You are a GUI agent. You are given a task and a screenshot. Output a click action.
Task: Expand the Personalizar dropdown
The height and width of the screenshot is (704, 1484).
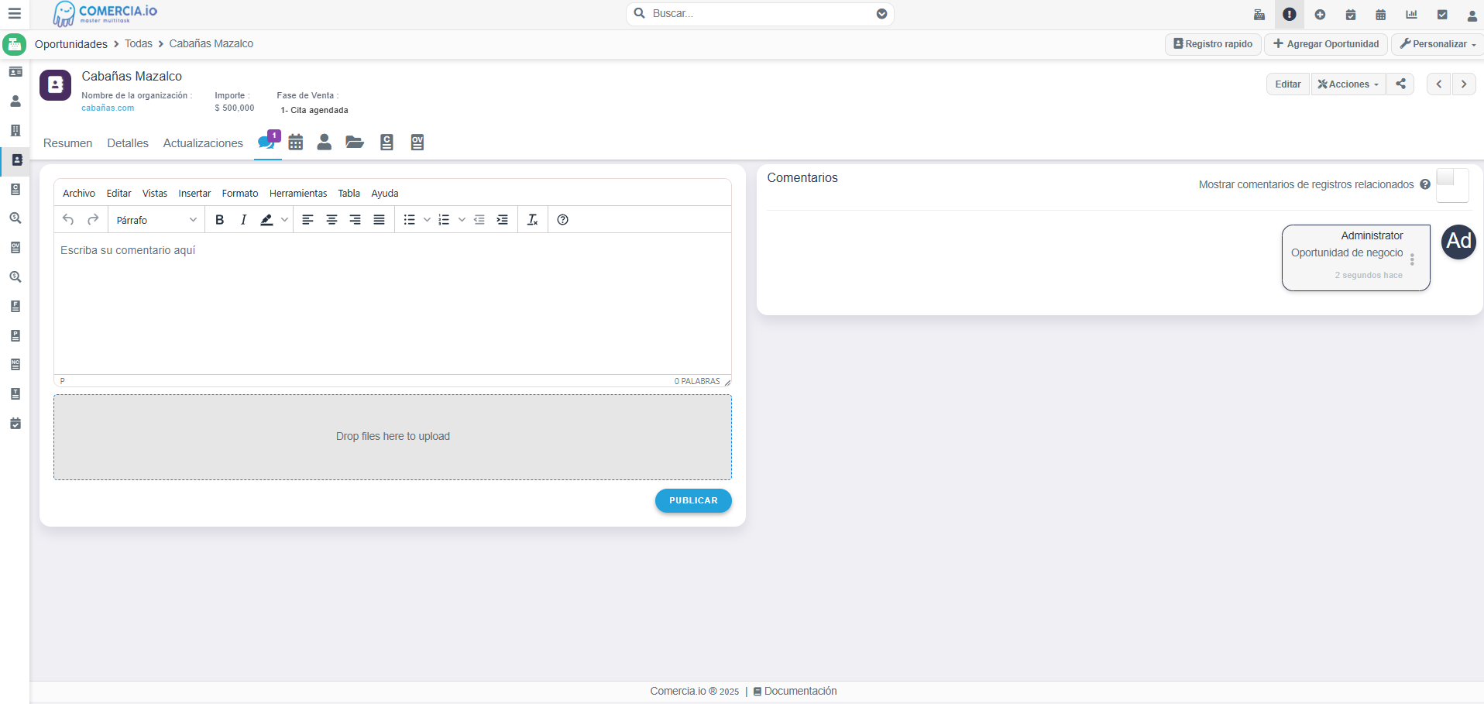coord(1438,44)
